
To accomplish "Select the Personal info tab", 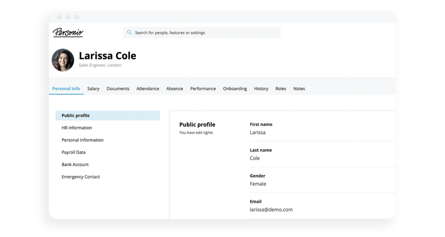I will coord(66,89).
